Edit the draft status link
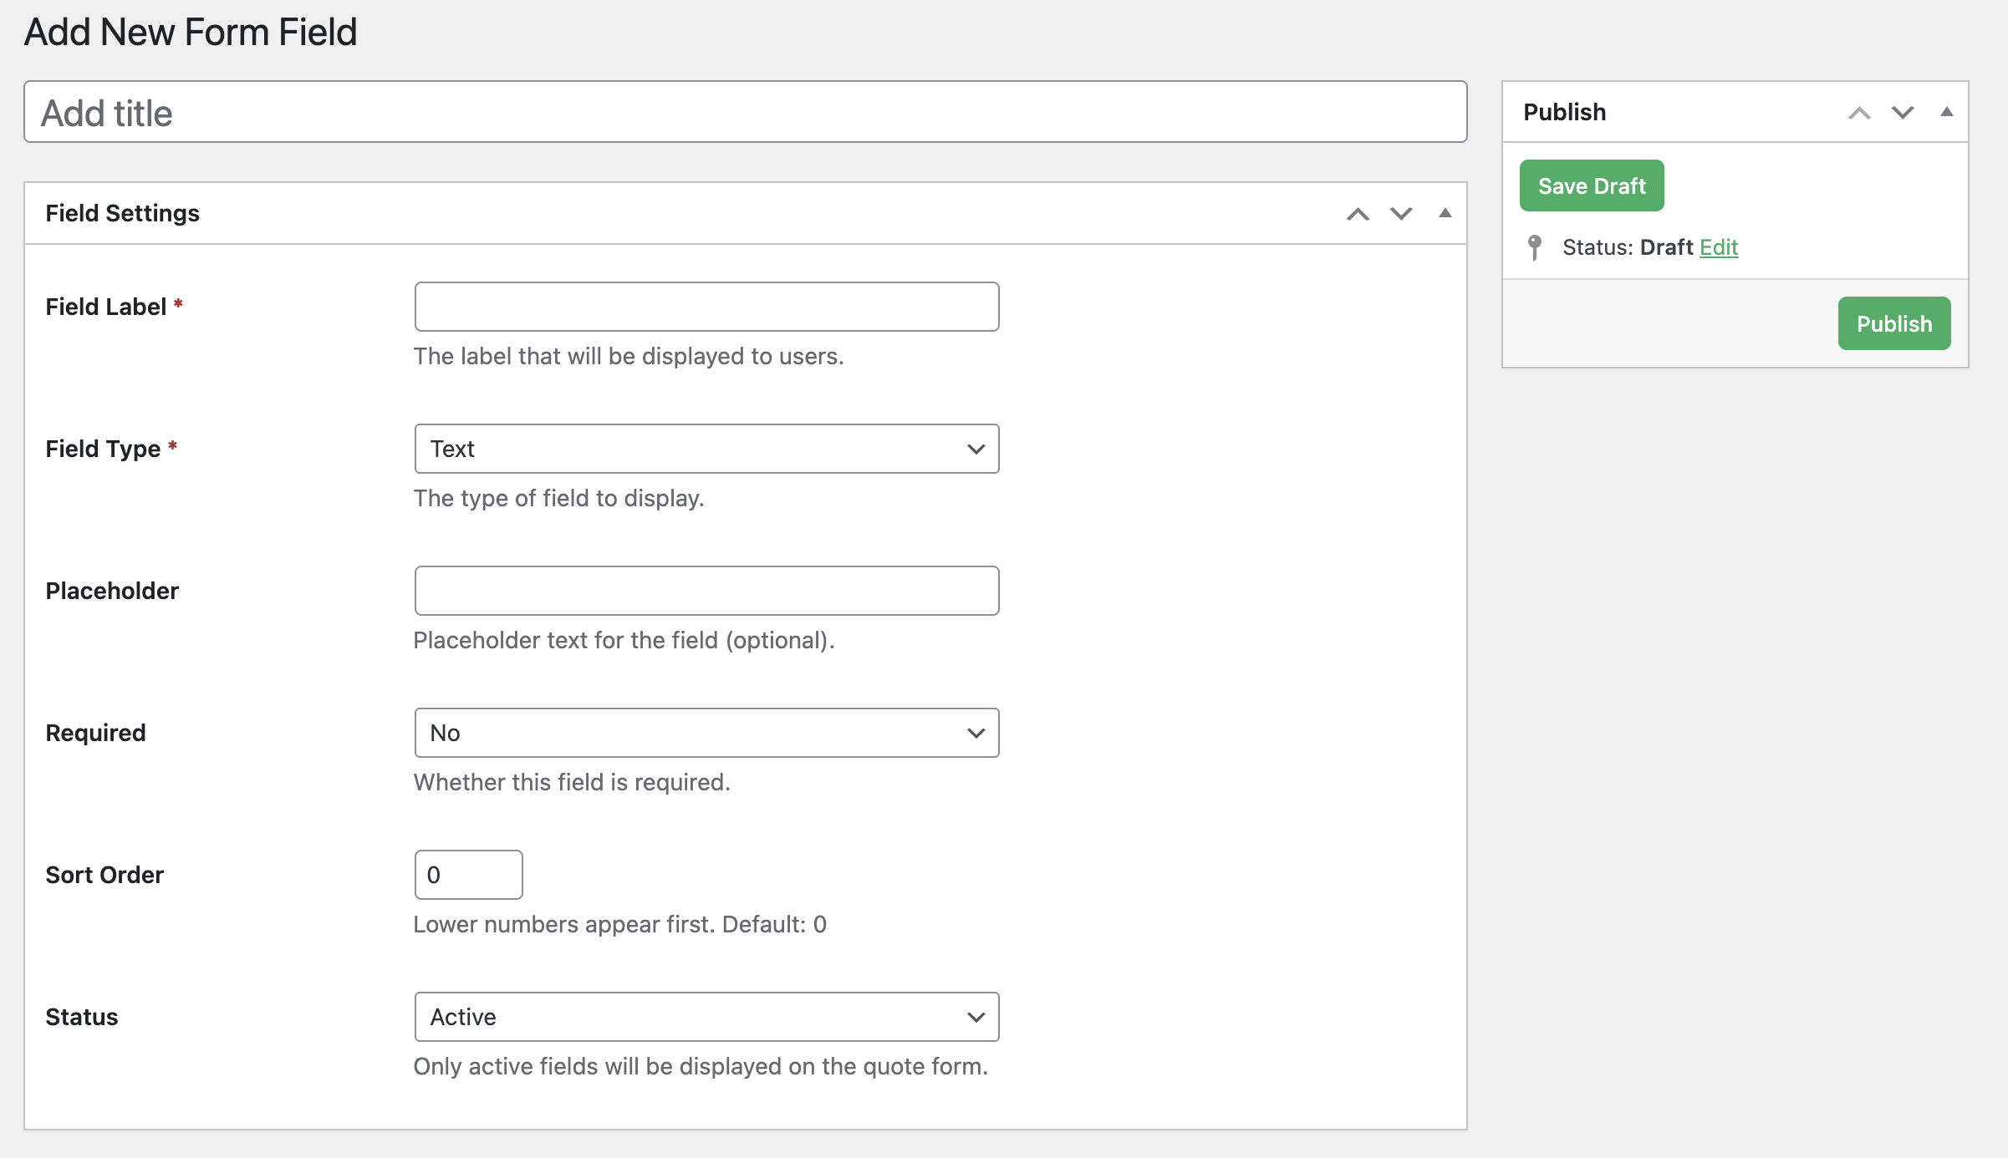The width and height of the screenshot is (2008, 1158). click(1718, 247)
